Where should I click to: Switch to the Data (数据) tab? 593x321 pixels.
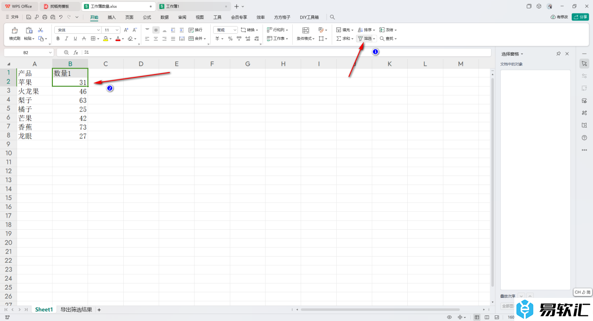pyautogui.click(x=164, y=17)
